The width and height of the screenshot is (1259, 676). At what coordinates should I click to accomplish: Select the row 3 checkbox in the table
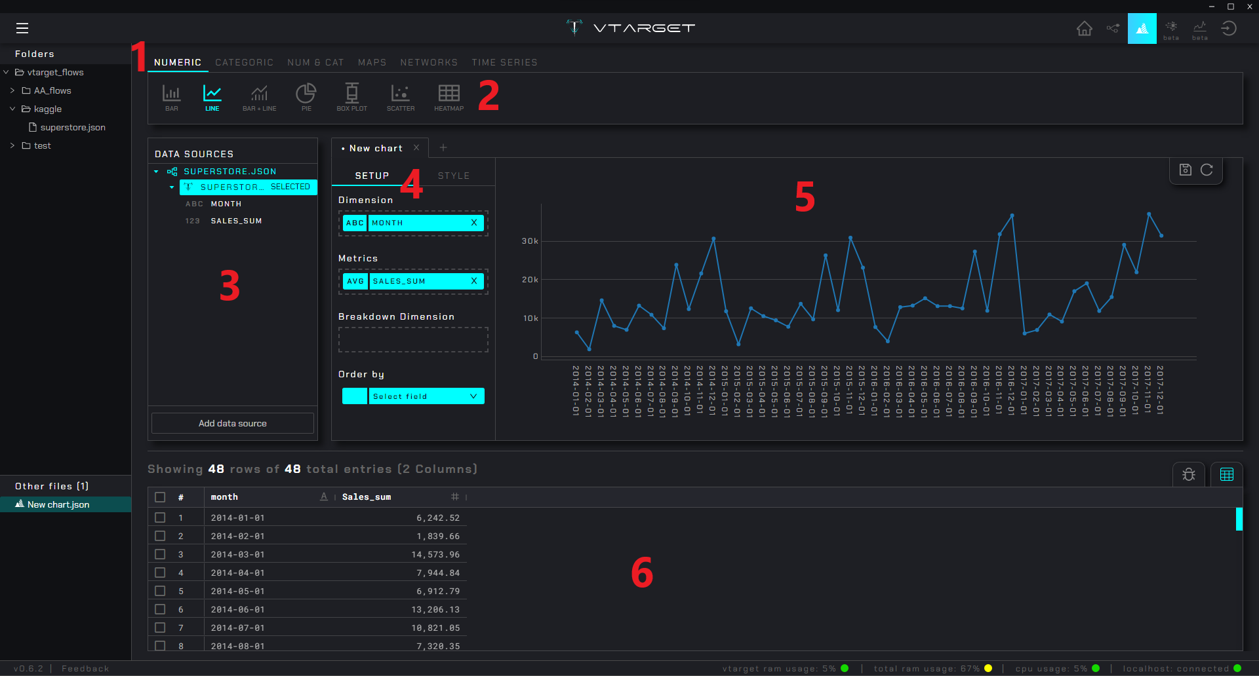tap(159, 554)
